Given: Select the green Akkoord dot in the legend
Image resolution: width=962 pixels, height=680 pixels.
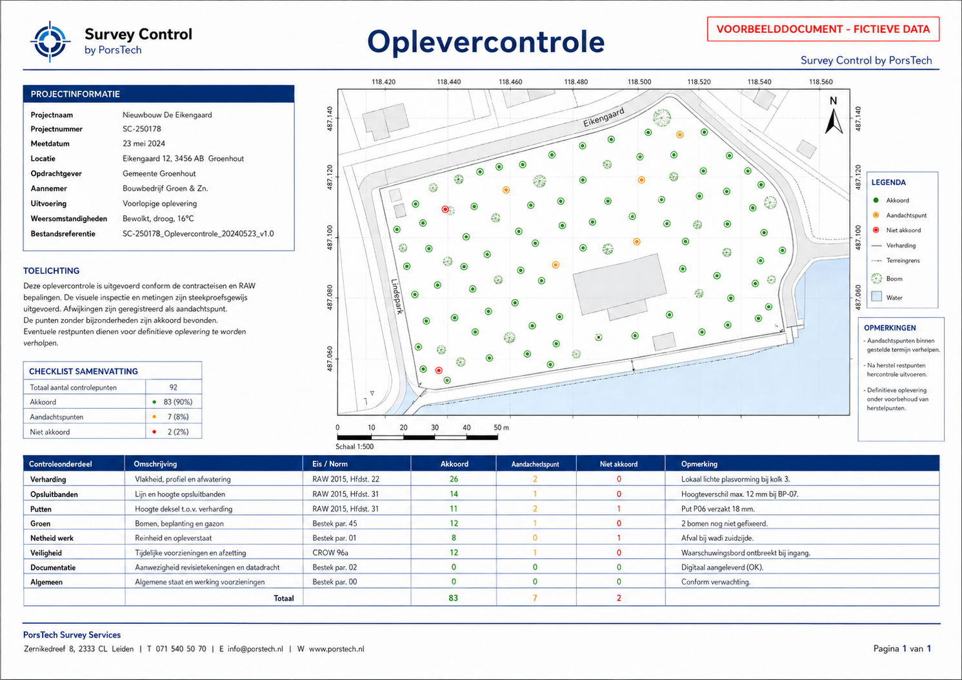Looking at the screenshot, I should [876, 200].
